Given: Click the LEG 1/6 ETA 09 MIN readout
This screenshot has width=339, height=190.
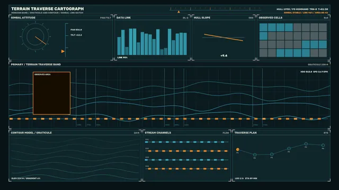Looking at the screenshot, I should click(246, 178).
